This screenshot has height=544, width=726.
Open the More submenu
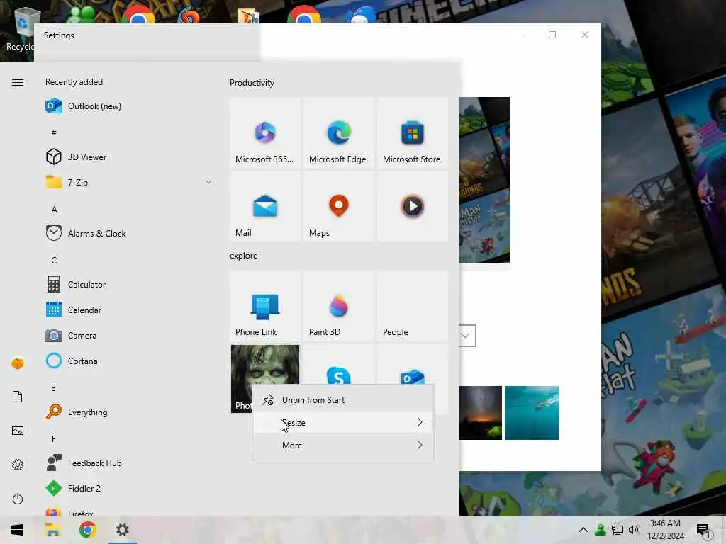click(343, 446)
